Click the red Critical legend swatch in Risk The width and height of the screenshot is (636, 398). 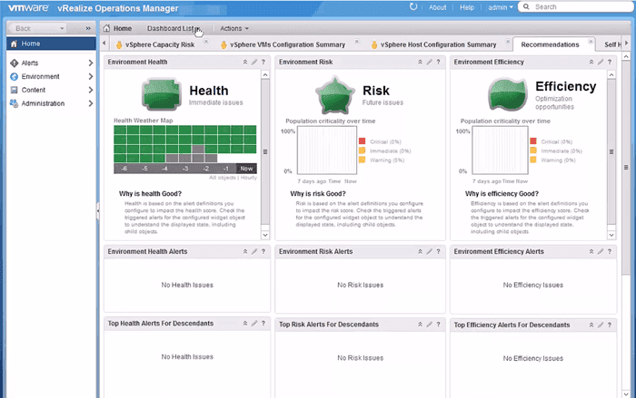point(363,141)
